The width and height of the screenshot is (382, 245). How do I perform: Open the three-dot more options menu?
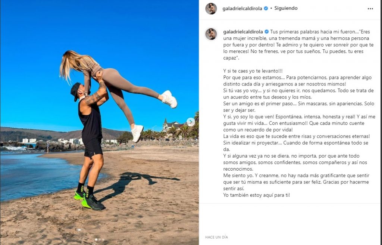pyautogui.click(x=370, y=9)
